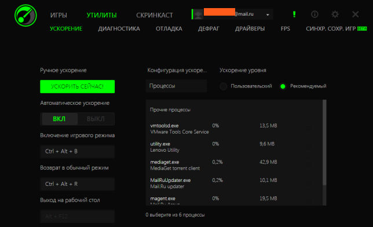Click the 10,1 MB memory value

point(268,180)
